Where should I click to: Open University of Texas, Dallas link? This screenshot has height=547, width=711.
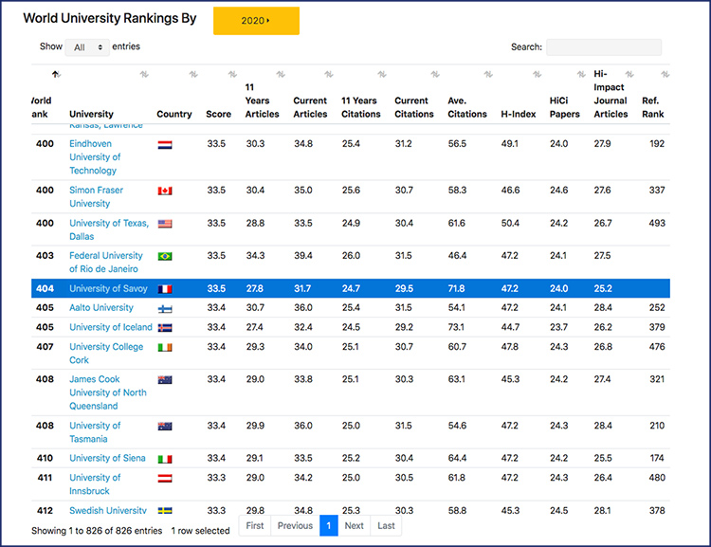tap(109, 229)
